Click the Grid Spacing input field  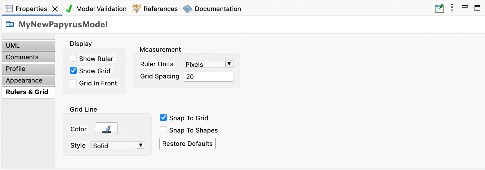pos(209,77)
